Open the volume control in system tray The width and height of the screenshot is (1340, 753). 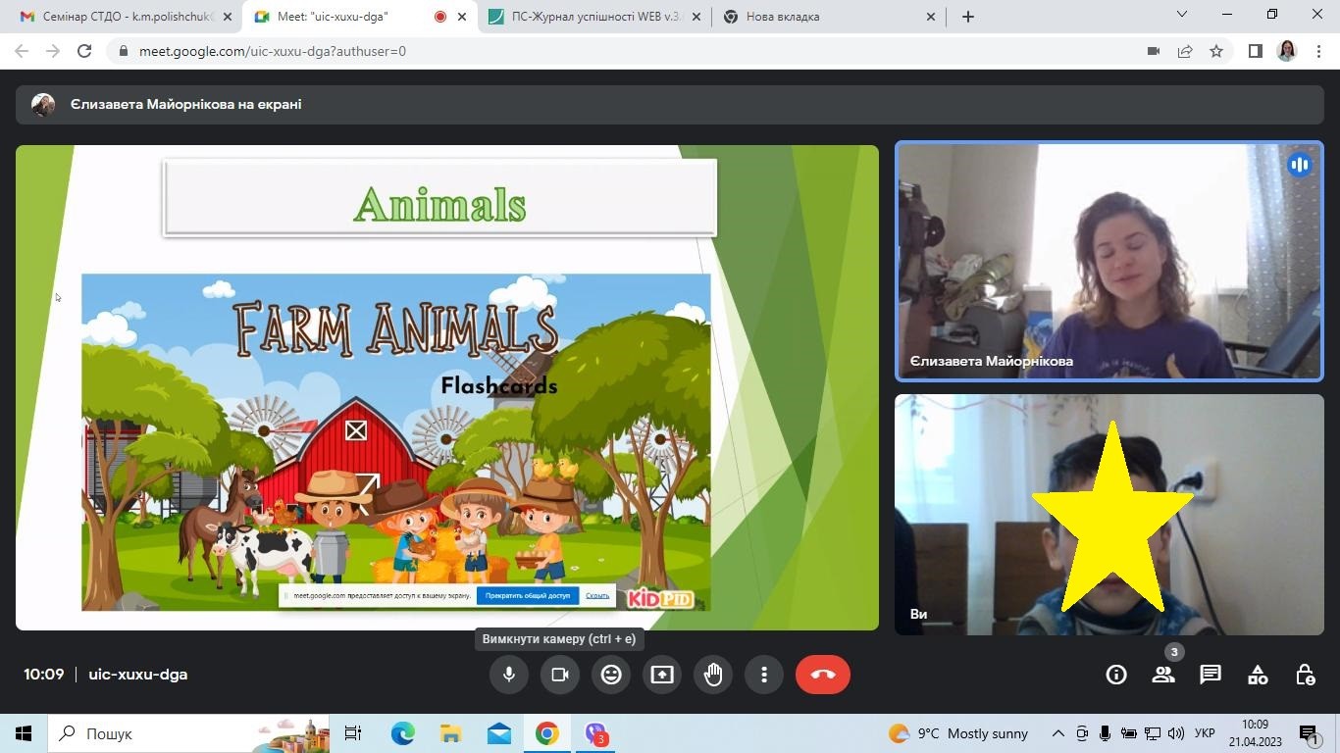coord(1176,733)
